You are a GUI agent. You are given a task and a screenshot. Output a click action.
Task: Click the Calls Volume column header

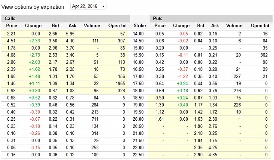click(92, 26)
